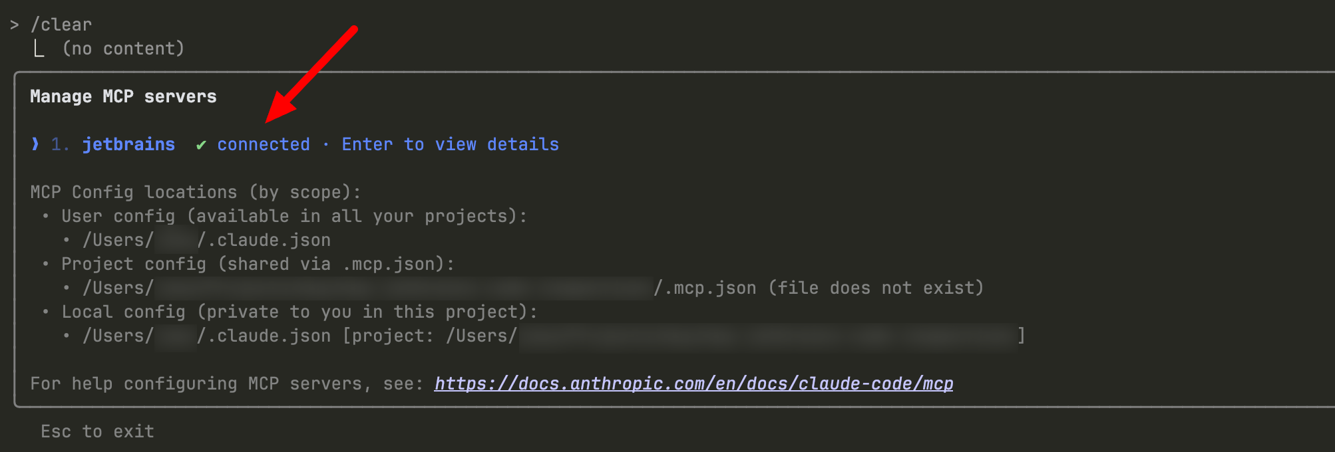Click the '(no content)' output line
The image size is (1335, 452).
(123, 49)
